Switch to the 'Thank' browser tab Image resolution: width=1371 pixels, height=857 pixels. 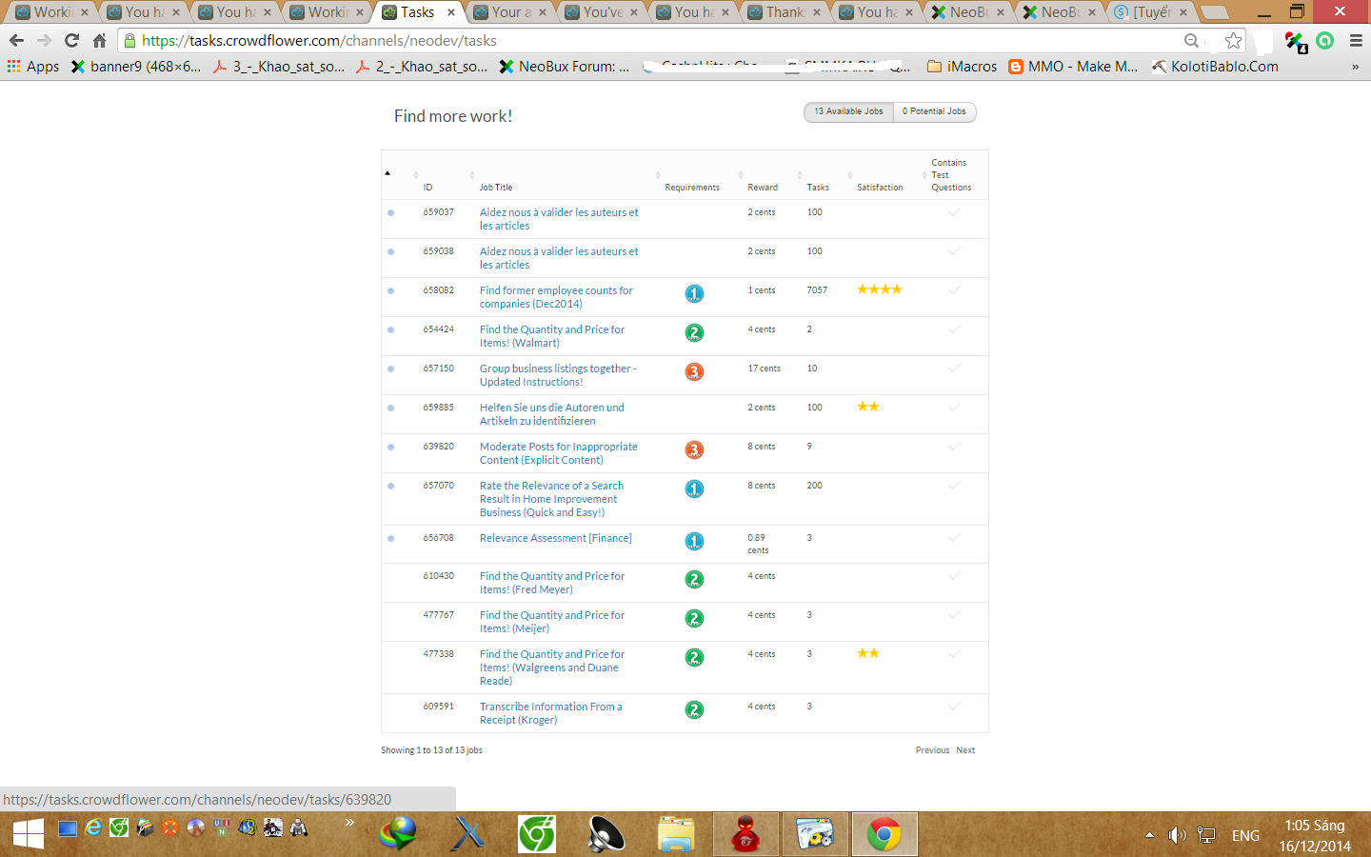pyautogui.click(x=785, y=12)
